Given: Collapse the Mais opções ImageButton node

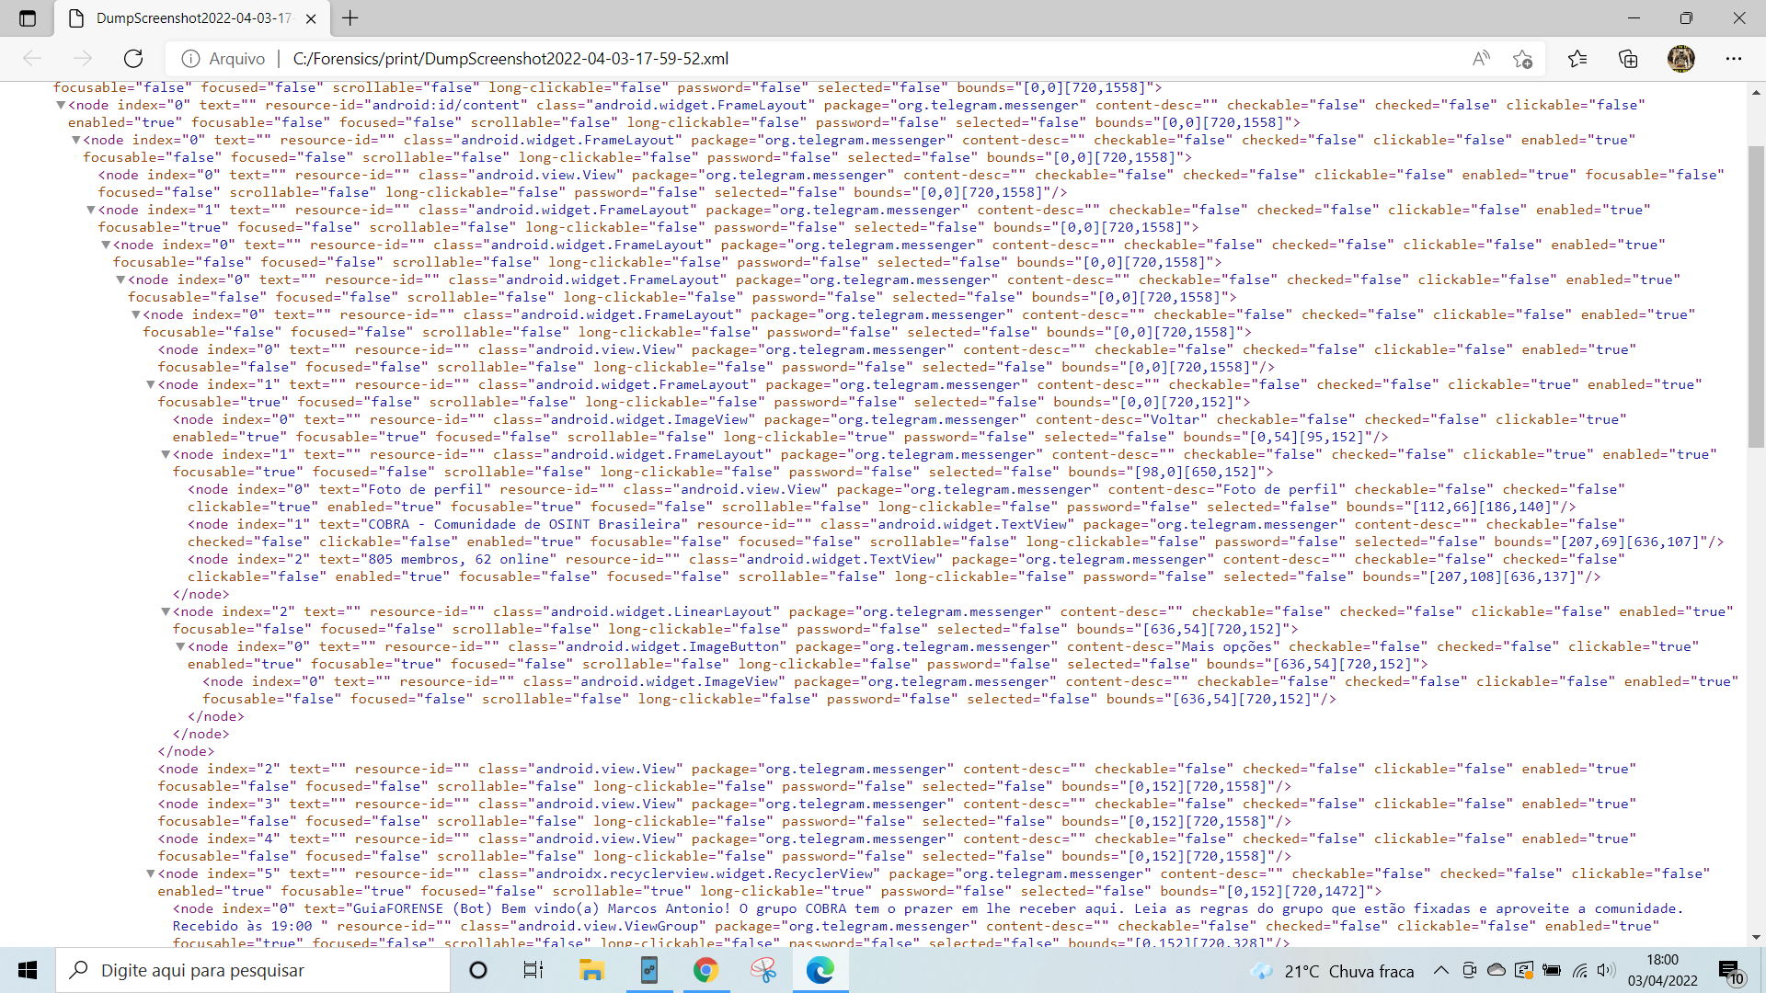Looking at the screenshot, I should click(180, 646).
